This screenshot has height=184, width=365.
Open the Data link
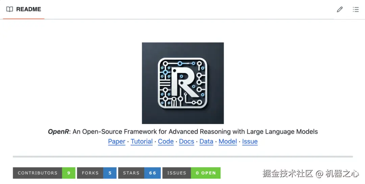(206, 141)
